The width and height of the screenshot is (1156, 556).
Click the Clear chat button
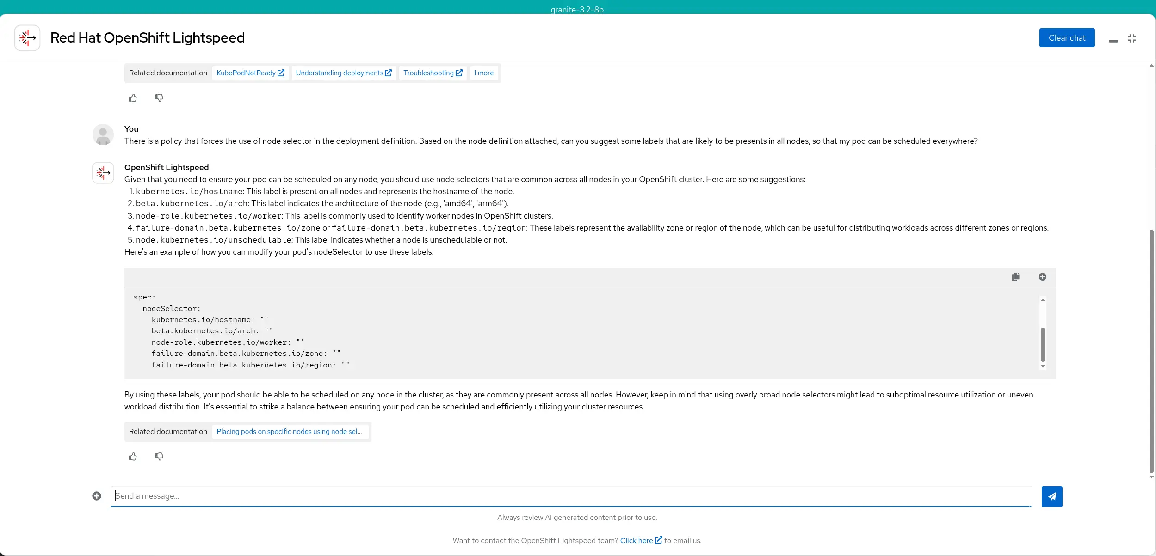point(1067,38)
